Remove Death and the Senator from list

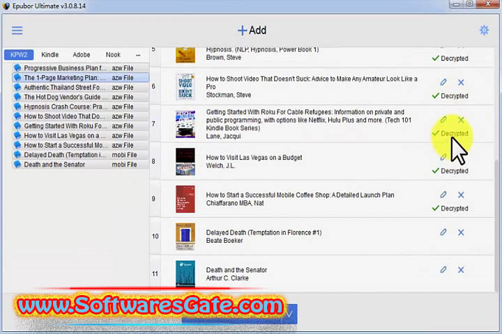[x=461, y=270]
